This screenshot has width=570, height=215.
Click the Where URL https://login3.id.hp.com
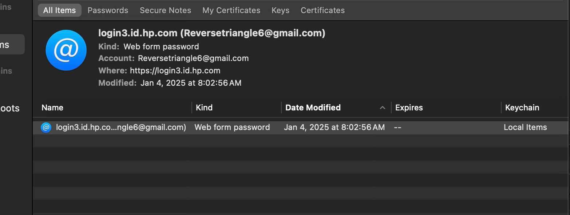coord(175,70)
